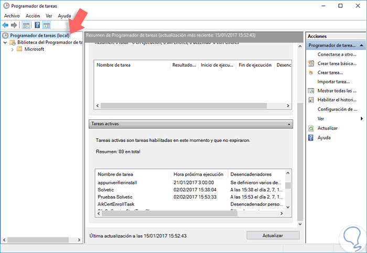Select the Microsoft tree node
The image size is (367, 253).
34,49
